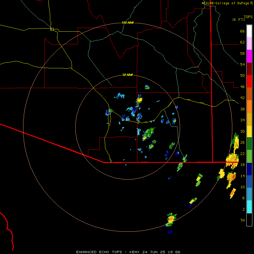This screenshot has width=254, height=254.
Task: Click the "54" legend value
Action: [242, 64]
